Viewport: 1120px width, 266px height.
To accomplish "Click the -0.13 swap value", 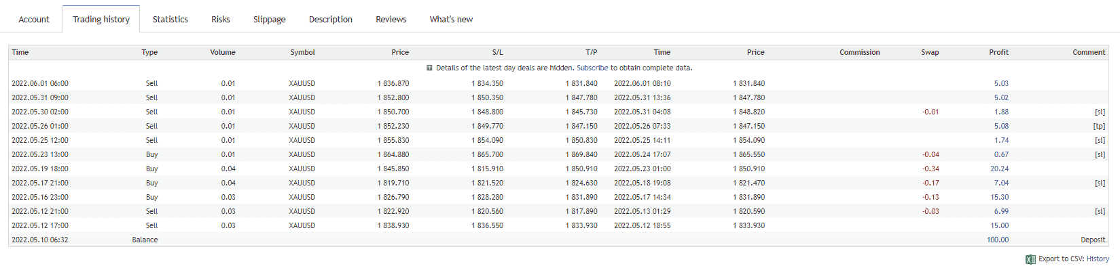I will (x=931, y=197).
